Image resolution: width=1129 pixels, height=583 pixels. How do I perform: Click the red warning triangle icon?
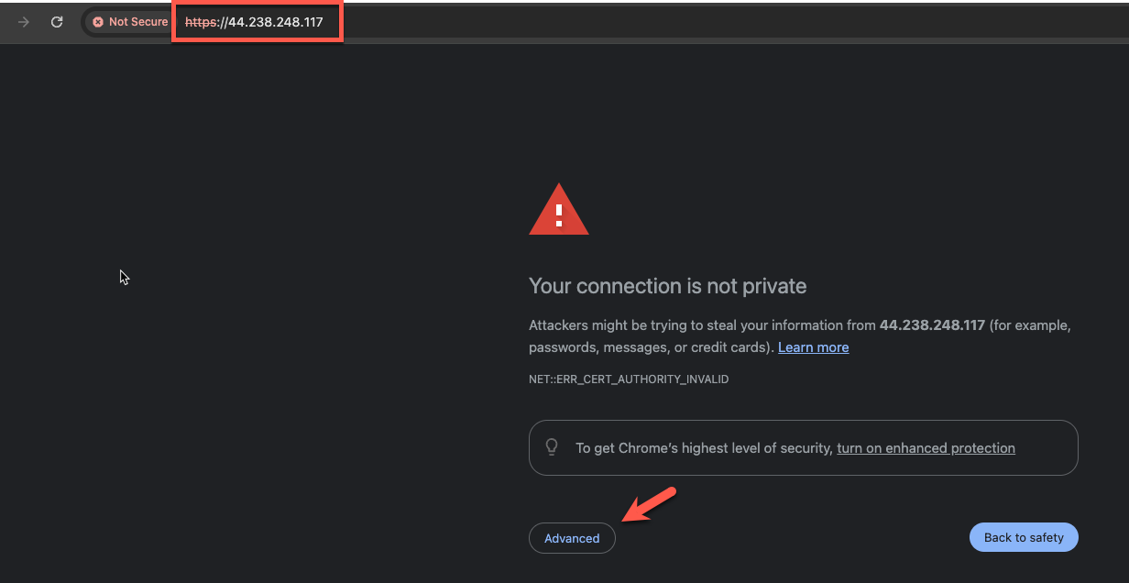click(x=559, y=209)
